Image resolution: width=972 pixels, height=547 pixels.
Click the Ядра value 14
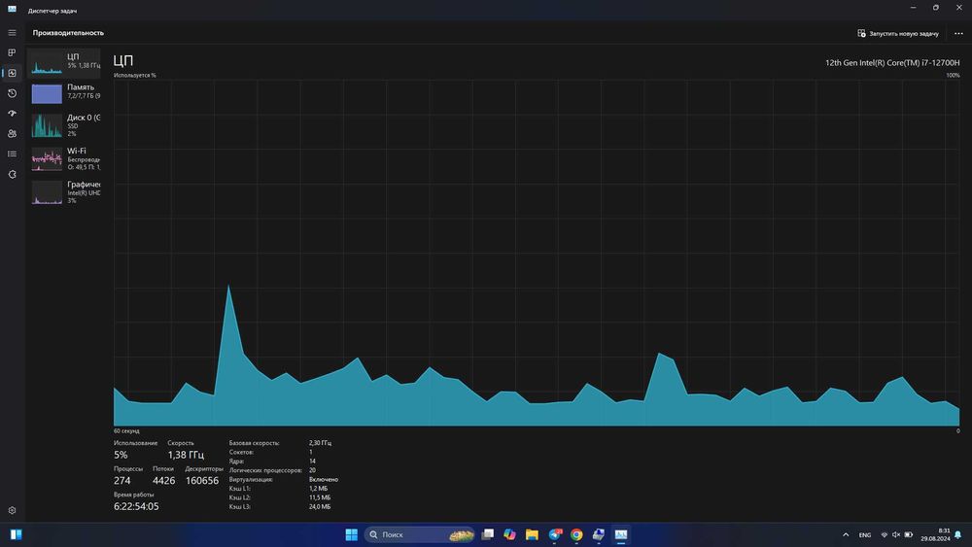tap(312, 461)
